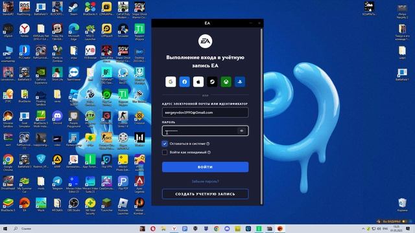
Task: Open the 'Забыли пароль?' link
Action: 205,181
